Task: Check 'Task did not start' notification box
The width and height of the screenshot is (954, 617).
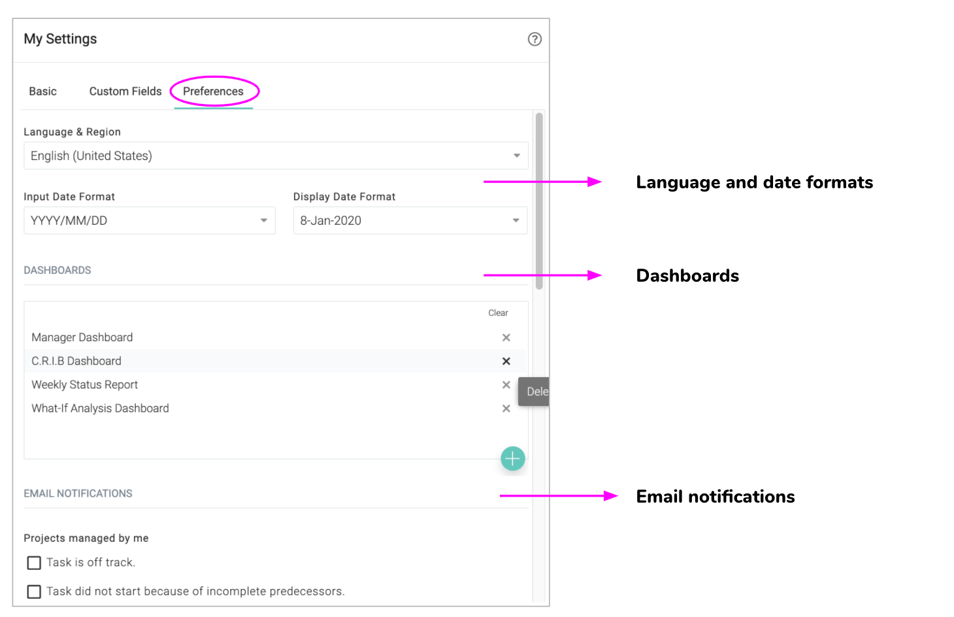Action: click(x=34, y=592)
